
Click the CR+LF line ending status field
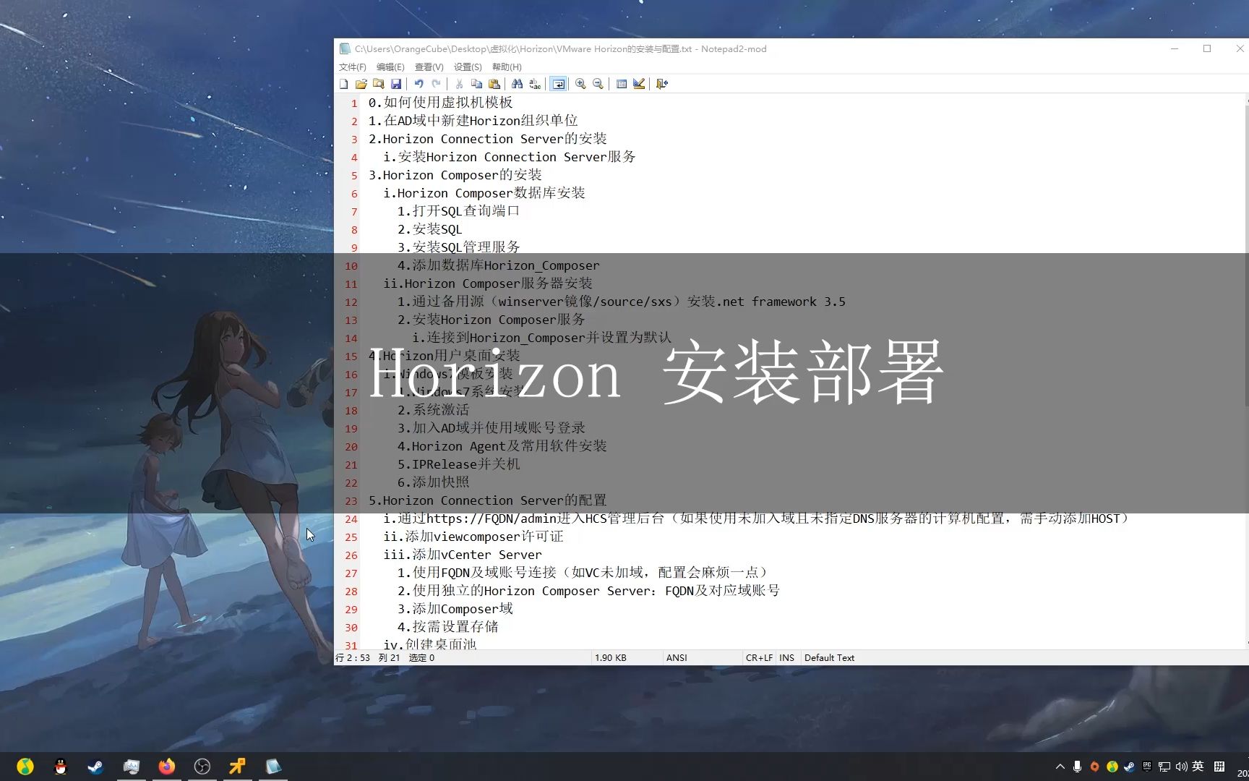pos(759,657)
